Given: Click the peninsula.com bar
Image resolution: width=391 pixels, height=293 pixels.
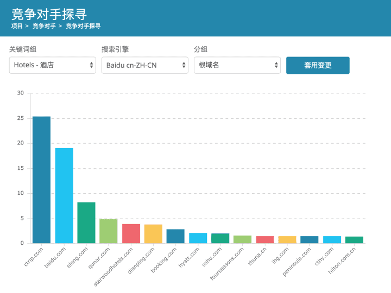Looking at the screenshot, I should 310,240.
